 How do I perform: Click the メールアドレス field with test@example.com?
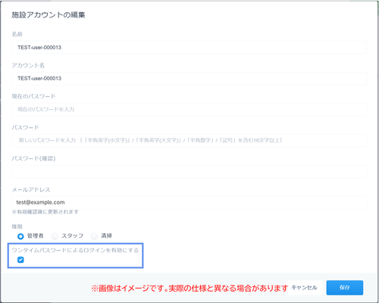[x=189, y=203]
